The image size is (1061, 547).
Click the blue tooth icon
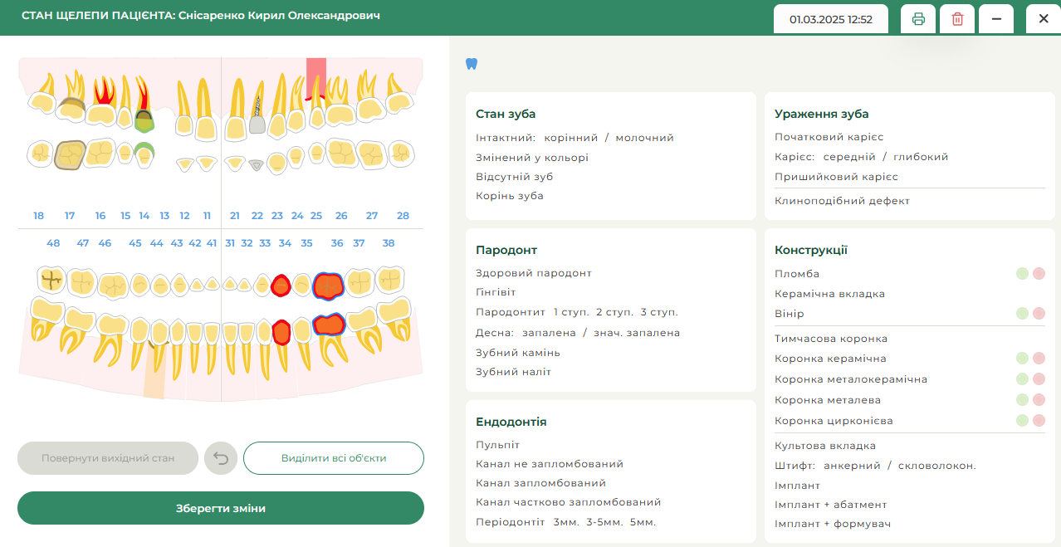pos(472,64)
